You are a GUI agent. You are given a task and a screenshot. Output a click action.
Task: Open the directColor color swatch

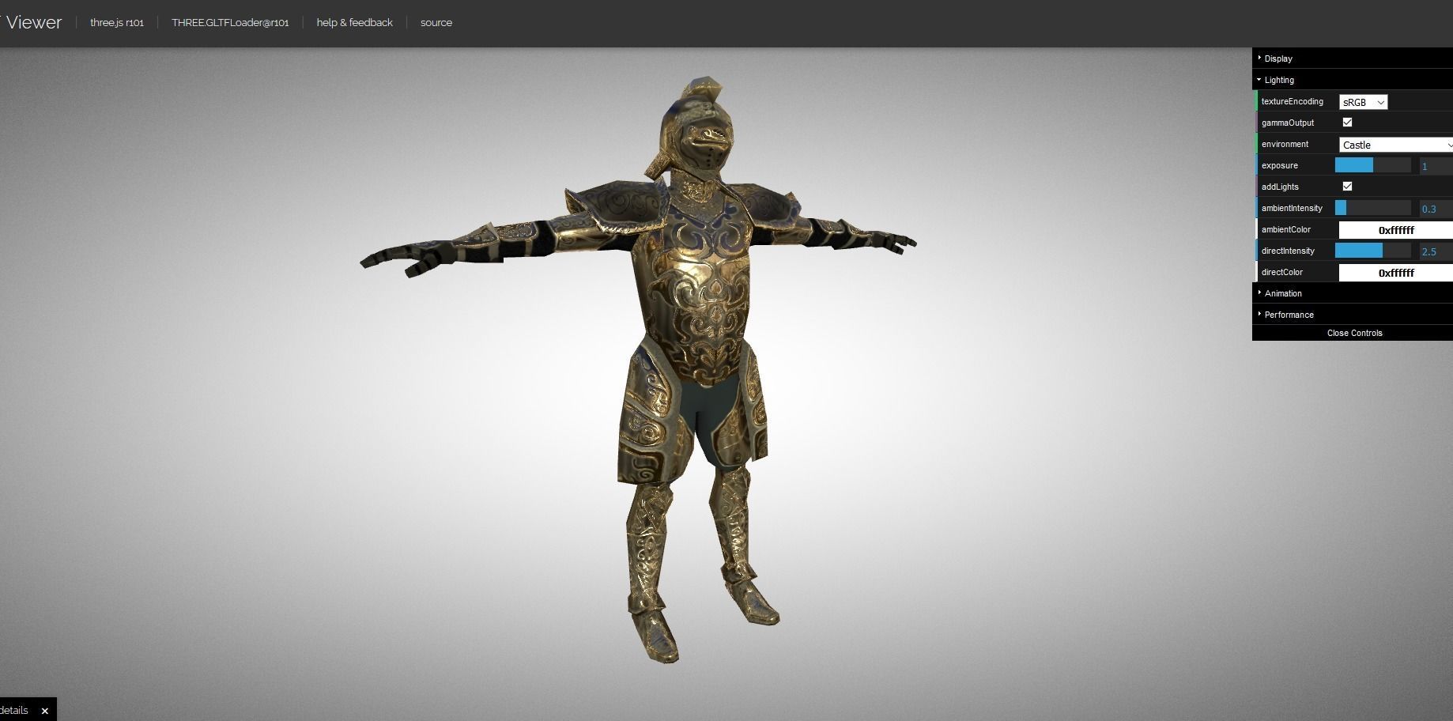point(1395,272)
